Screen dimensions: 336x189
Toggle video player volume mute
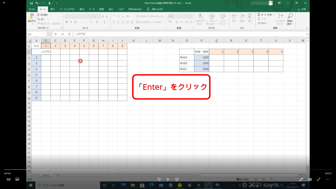[9, 179]
